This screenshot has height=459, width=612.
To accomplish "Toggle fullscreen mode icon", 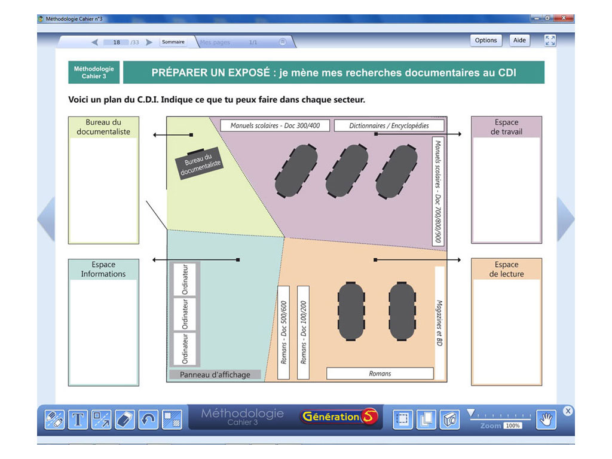I will point(550,41).
